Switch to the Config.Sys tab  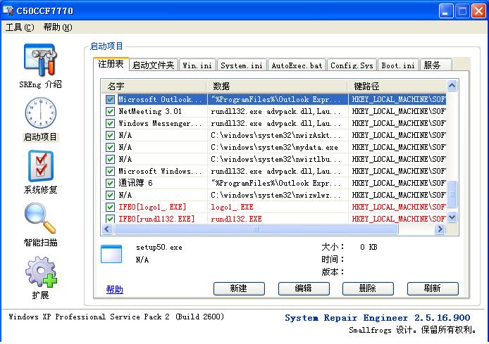point(352,65)
